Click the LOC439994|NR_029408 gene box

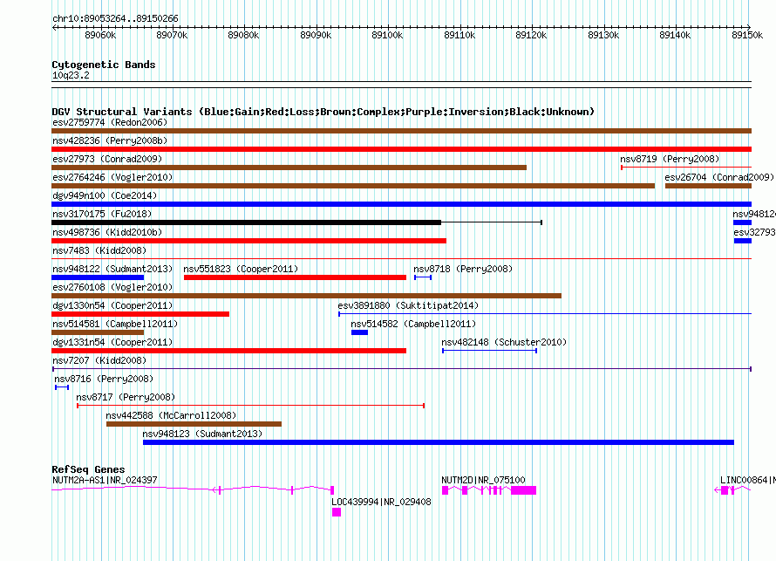pyautogui.click(x=337, y=512)
